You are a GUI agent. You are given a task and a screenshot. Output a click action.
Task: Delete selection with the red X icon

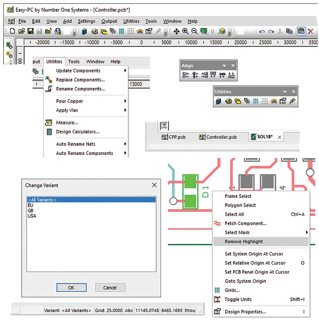click(311, 31)
